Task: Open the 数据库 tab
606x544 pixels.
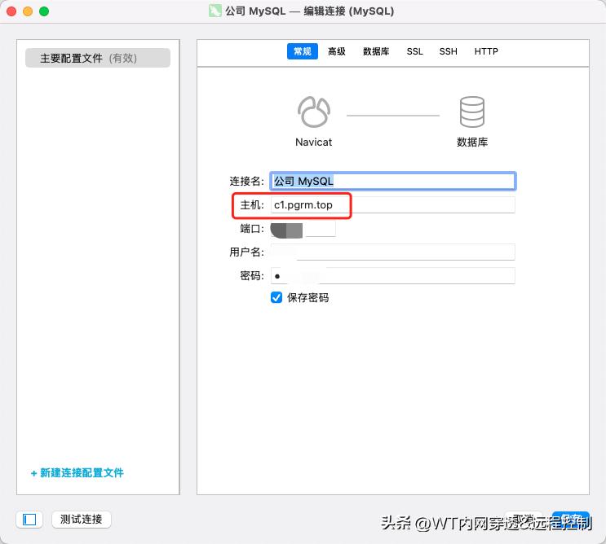Action: [376, 51]
